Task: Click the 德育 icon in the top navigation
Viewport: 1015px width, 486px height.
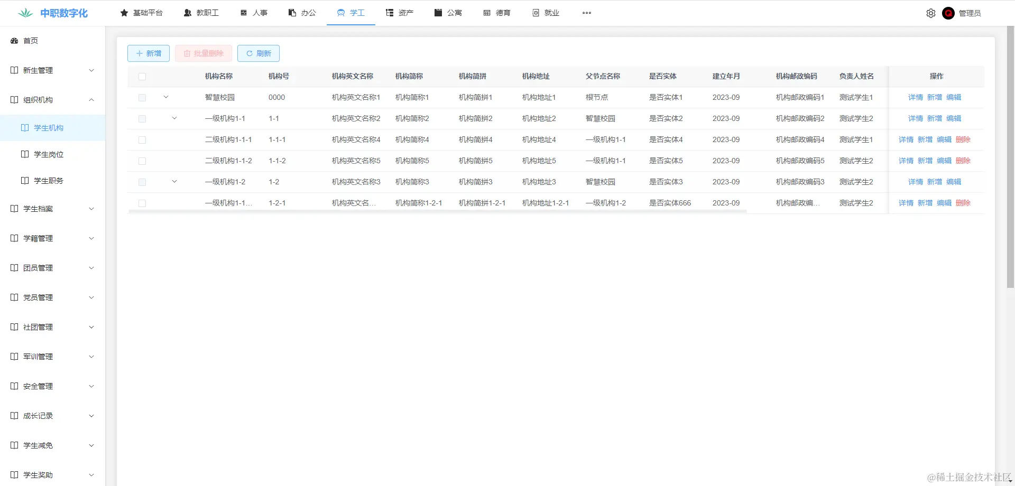Action: pos(487,13)
